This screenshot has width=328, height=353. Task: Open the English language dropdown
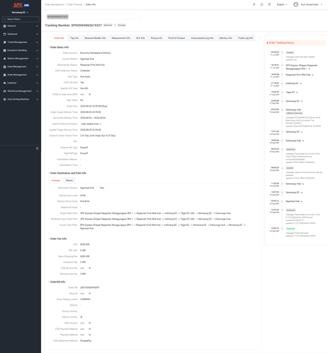282,4
